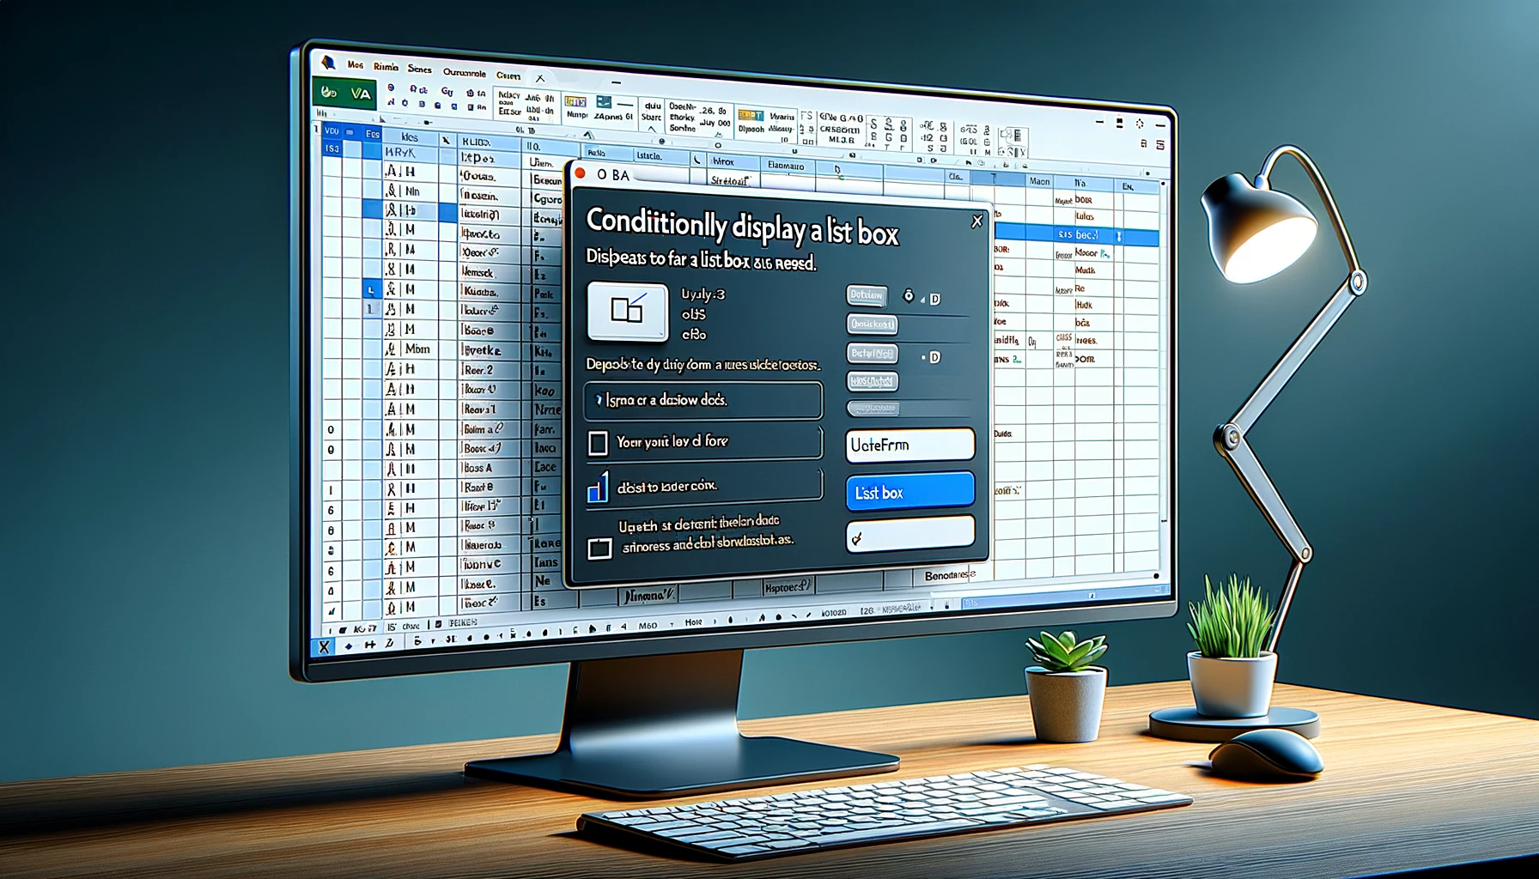Select the highlighted blue row labelled 'sis bec.'
Screen dimensions: 1539x879
(x=1076, y=234)
